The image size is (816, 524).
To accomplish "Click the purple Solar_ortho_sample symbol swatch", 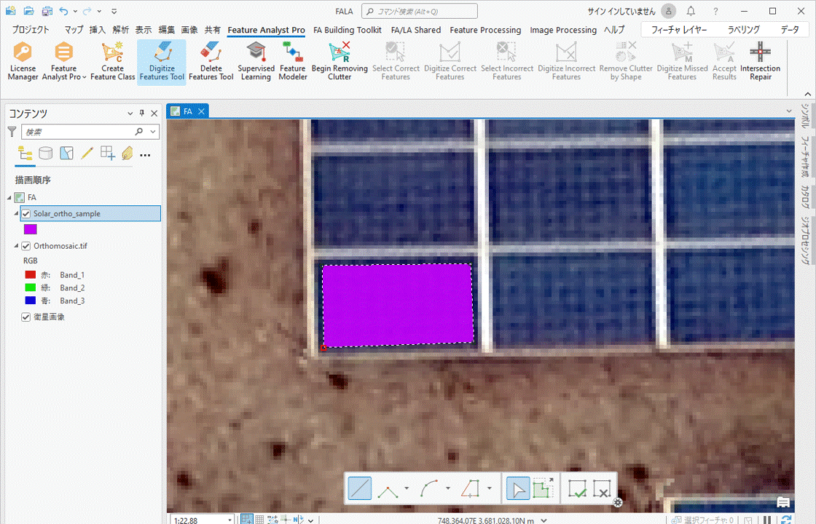I will (30, 229).
